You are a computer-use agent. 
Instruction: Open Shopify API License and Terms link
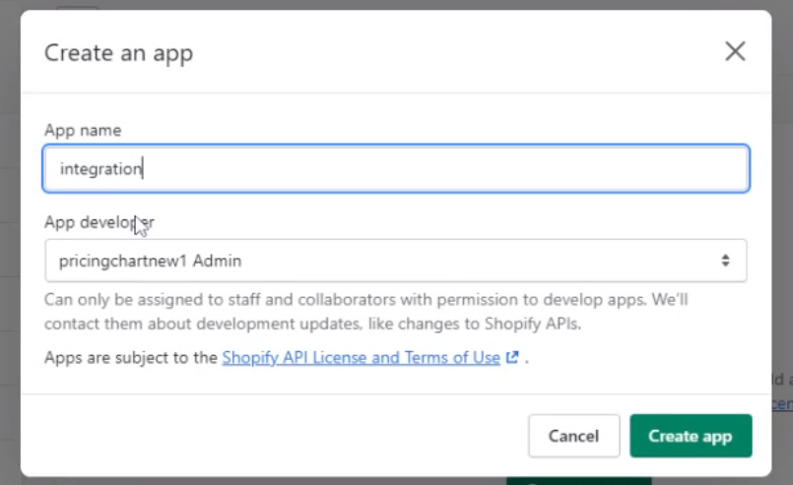pyautogui.click(x=362, y=358)
